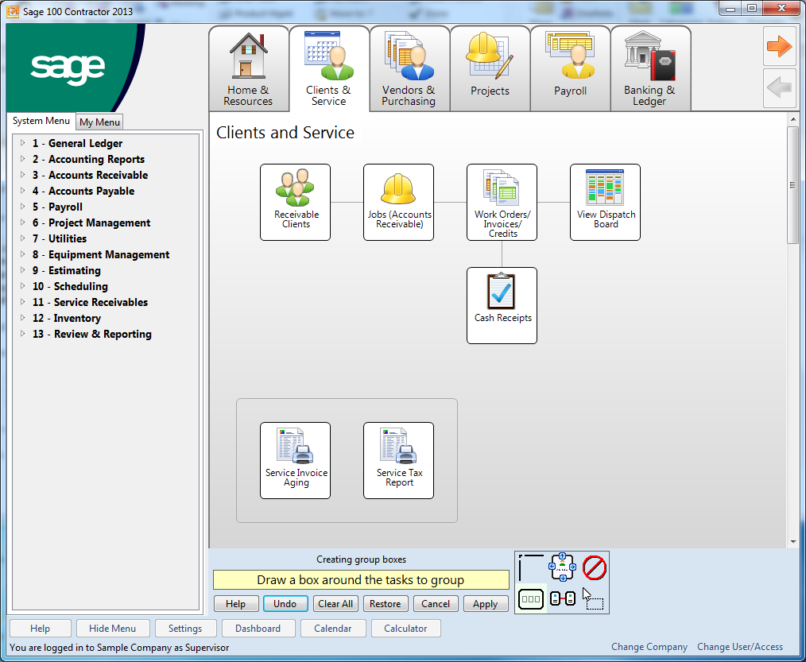Image resolution: width=806 pixels, height=662 pixels.
Task: Click the Change Company link
Action: 649,647
